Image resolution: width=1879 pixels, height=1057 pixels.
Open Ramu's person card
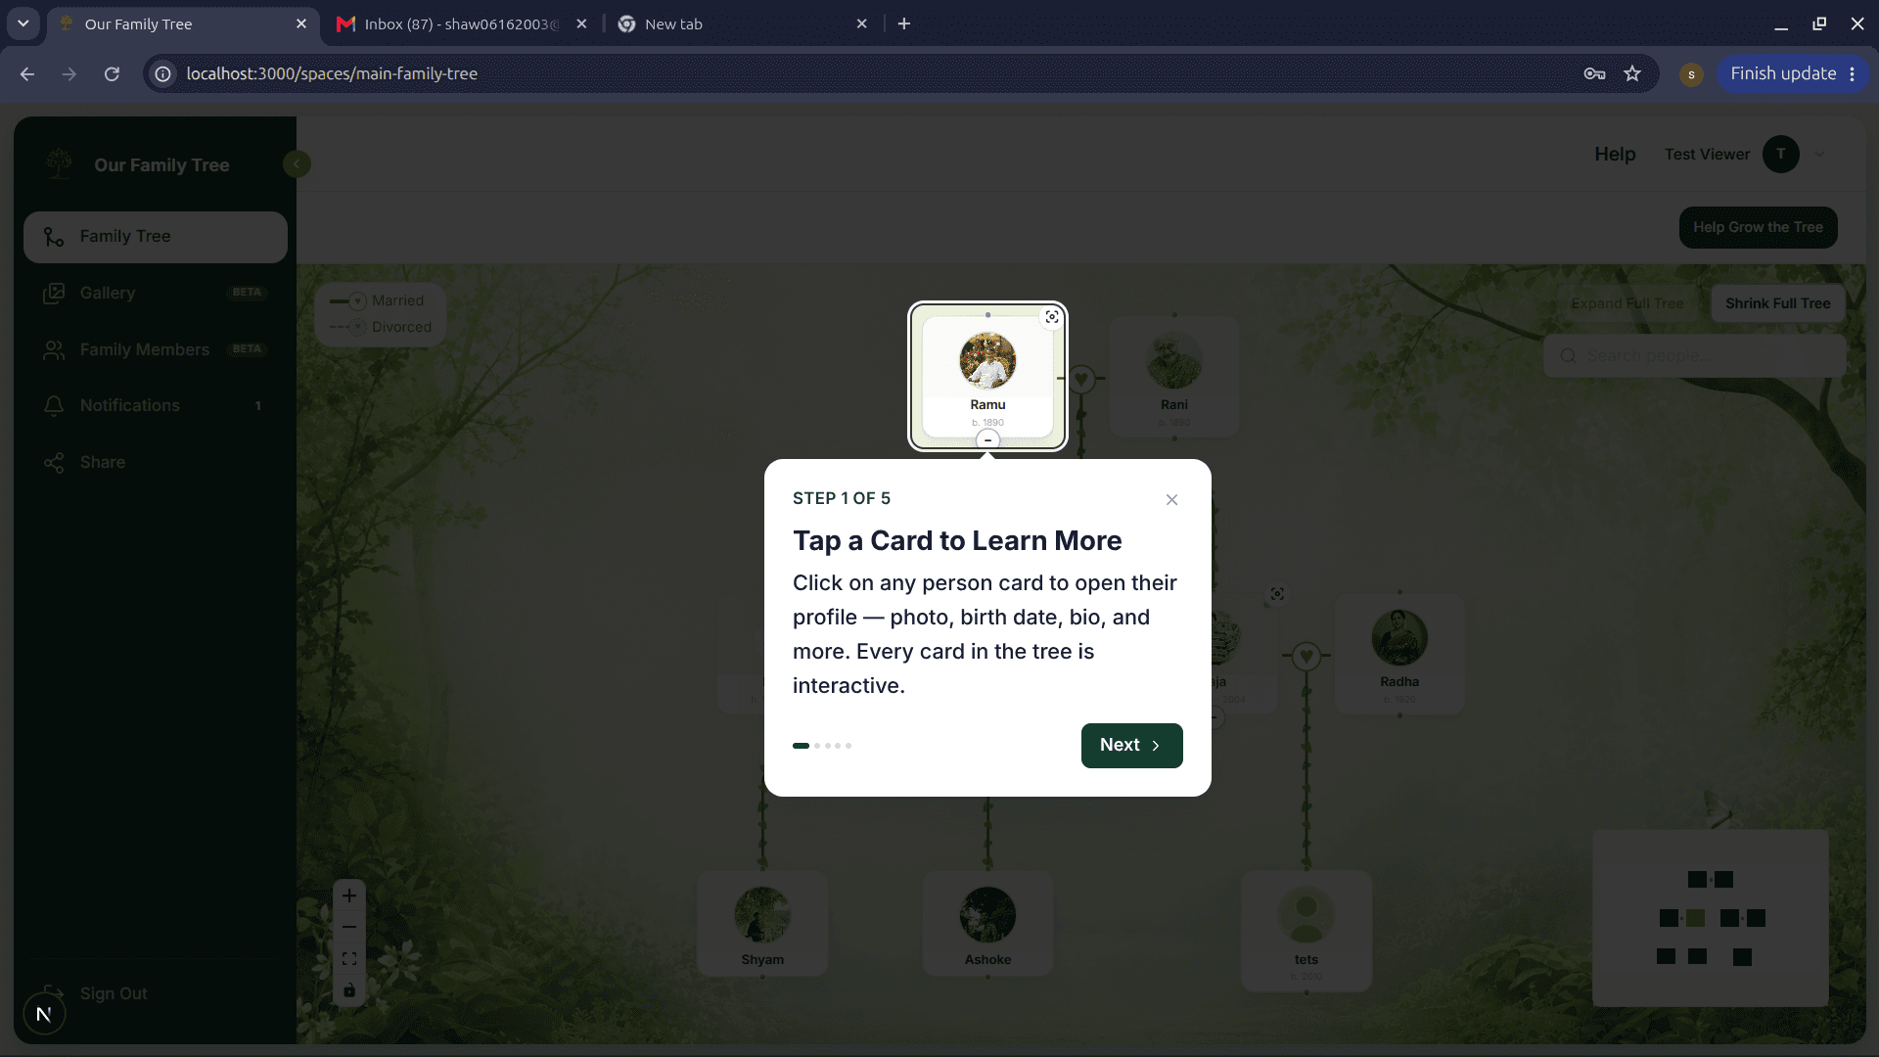point(987,377)
